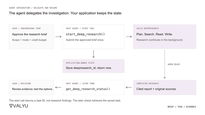This screenshot has height=115, width=205.
Task: Click 'APPLICATION-OWNED STATE' label
Action: coord(80,63)
